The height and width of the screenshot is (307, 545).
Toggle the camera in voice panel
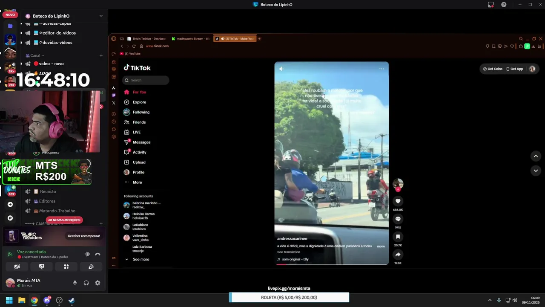(17, 266)
